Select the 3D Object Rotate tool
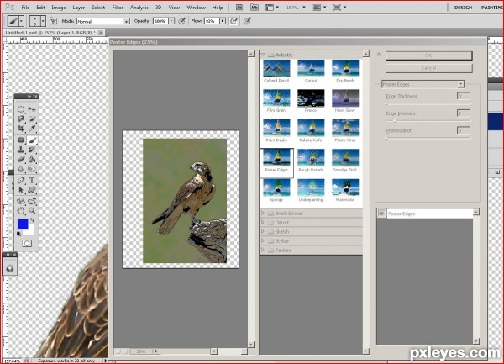This screenshot has width=504, height=364. [x=21, y=201]
